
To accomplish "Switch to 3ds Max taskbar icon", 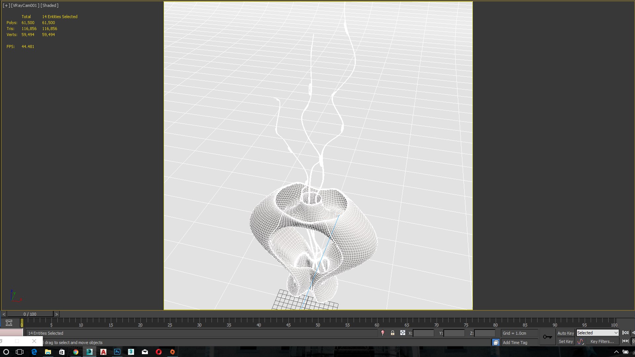I will 89,352.
